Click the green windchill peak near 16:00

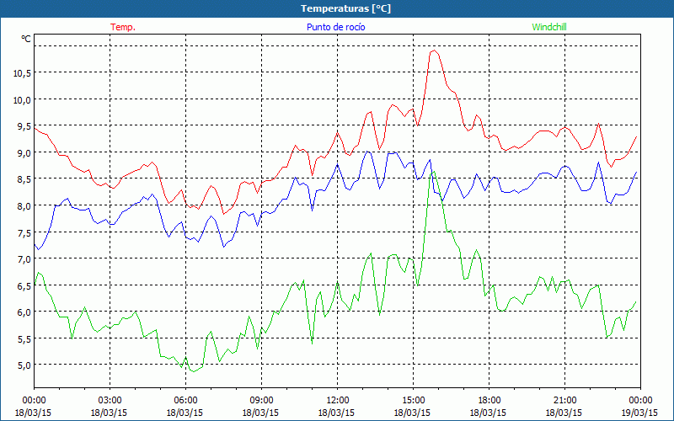point(434,172)
